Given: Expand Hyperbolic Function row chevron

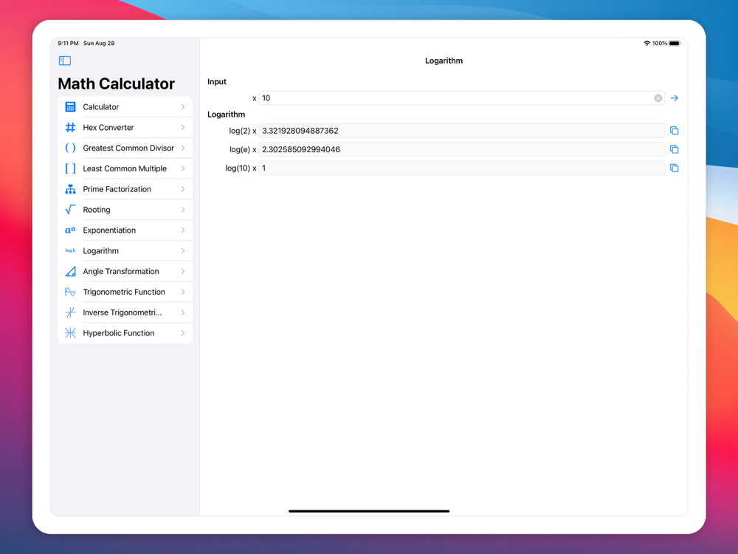Looking at the screenshot, I should pyautogui.click(x=183, y=333).
